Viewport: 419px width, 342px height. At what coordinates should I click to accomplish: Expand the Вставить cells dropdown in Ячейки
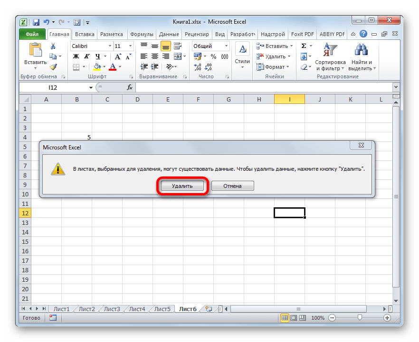292,46
